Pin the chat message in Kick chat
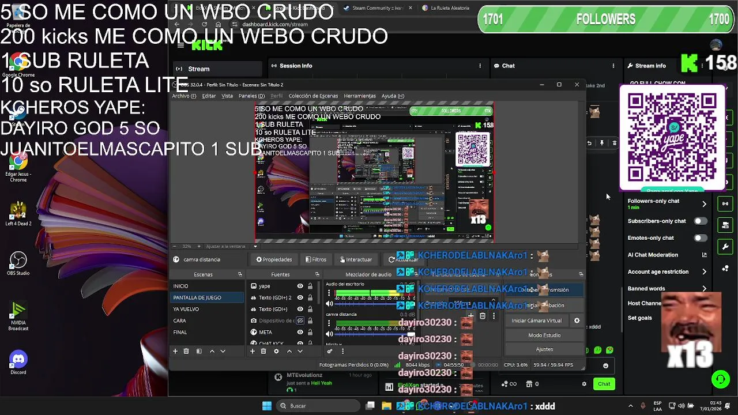The height and width of the screenshot is (415, 738). [x=602, y=143]
